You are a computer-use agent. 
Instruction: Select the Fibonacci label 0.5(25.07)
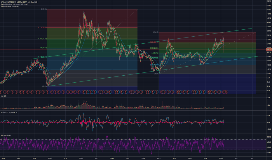(x=43, y=48)
